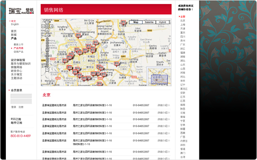Open 关于瑞宝 about page
This screenshot has width=257, height=160.
click(x=17, y=74)
